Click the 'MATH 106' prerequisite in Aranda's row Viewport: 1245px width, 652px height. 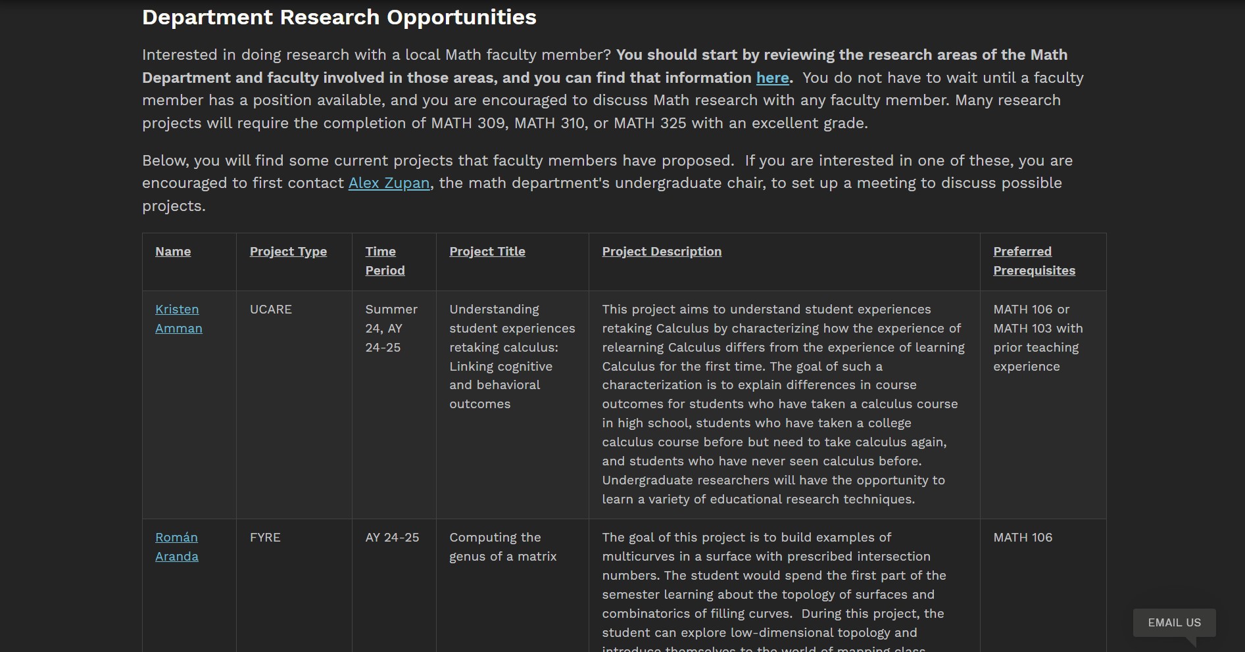tap(1022, 537)
